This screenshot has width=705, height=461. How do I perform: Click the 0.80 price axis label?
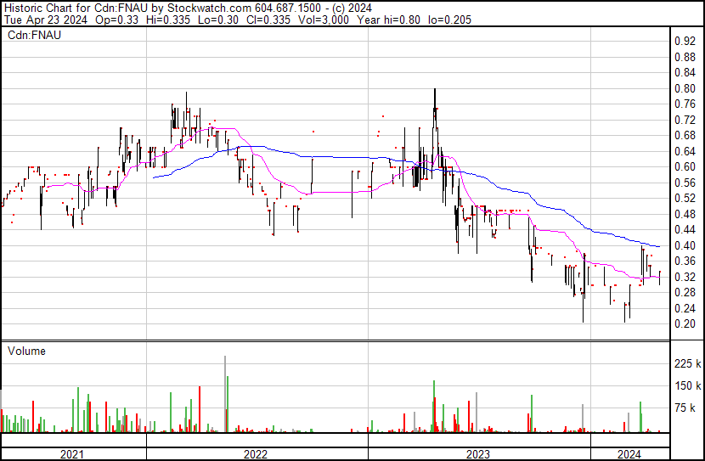pos(685,88)
